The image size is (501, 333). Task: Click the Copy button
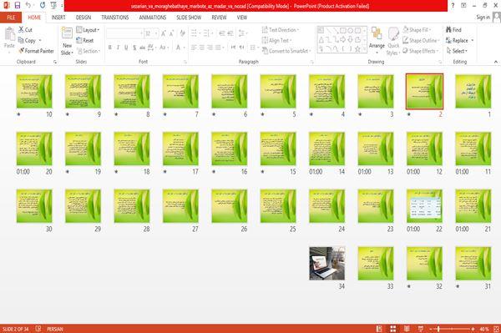point(30,41)
